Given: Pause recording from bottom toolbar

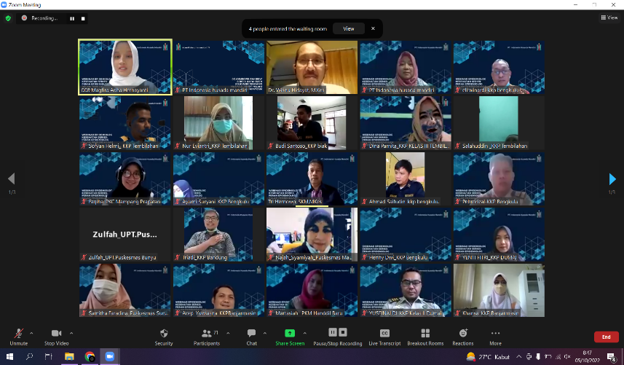Looking at the screenshot, I should pos(333,332).
